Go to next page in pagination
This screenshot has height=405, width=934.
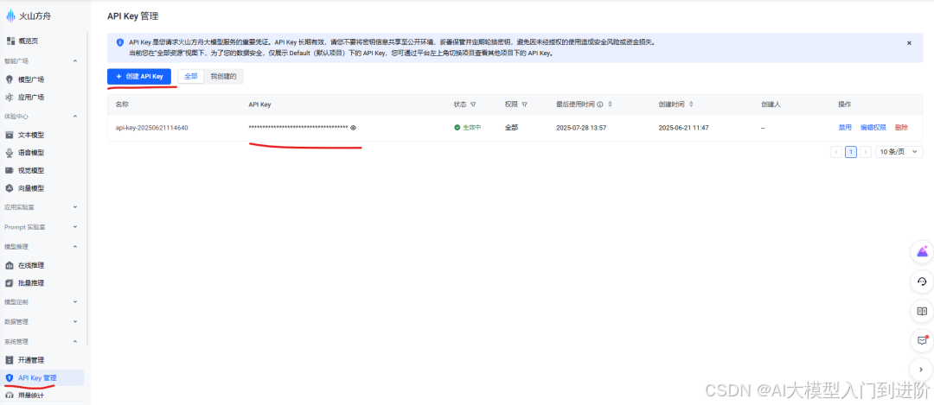point(866,152)
